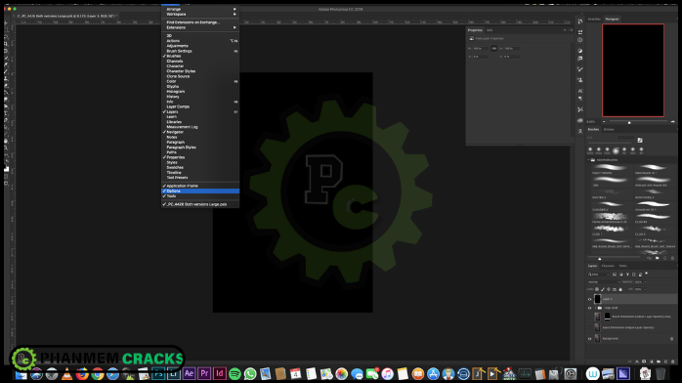Screen dimensions: 682x383
Task: Hide the Background layer
Action: coord(590,339)
